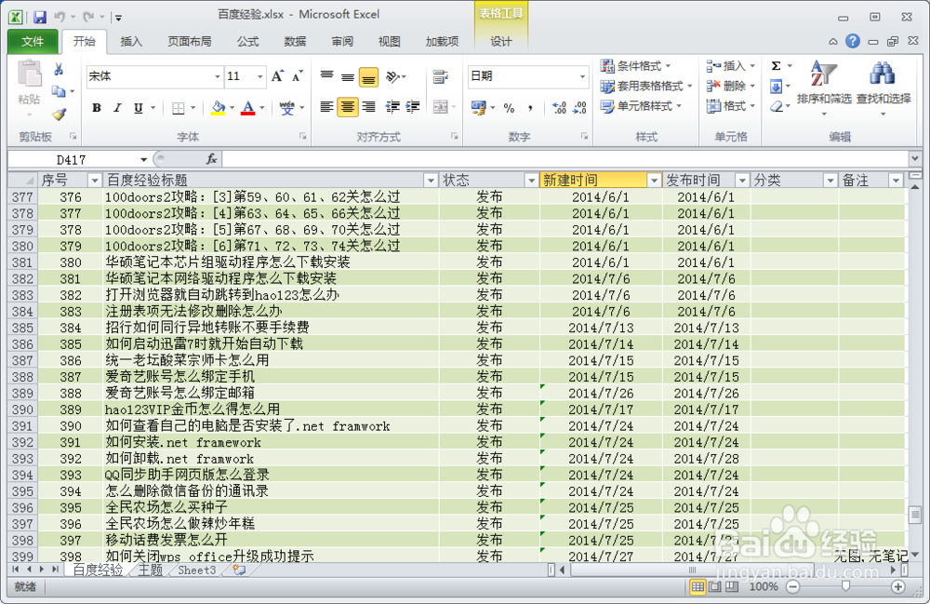Open 单元格样式 (Cell Styles)

[641, 106]
